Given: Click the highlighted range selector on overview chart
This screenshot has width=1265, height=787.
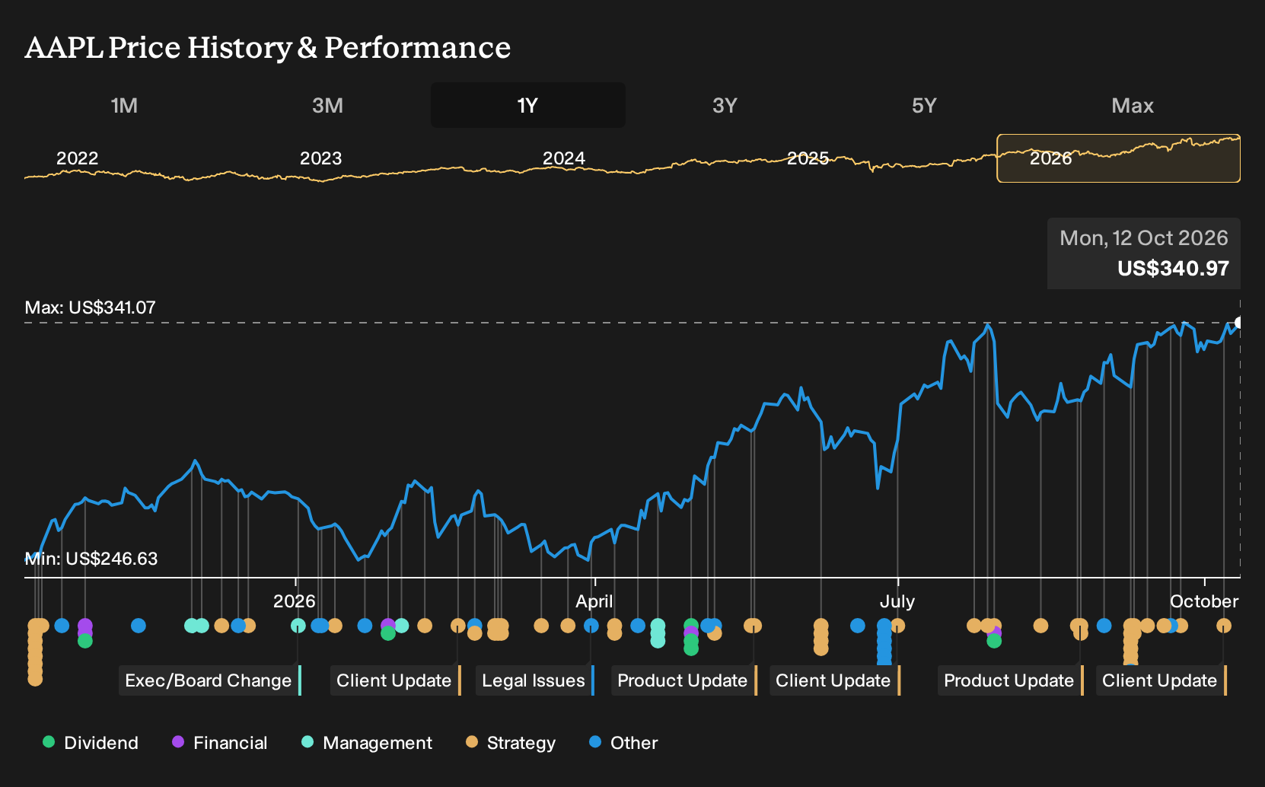Looking at the screenshot, I should click(x=1118, y=158).
